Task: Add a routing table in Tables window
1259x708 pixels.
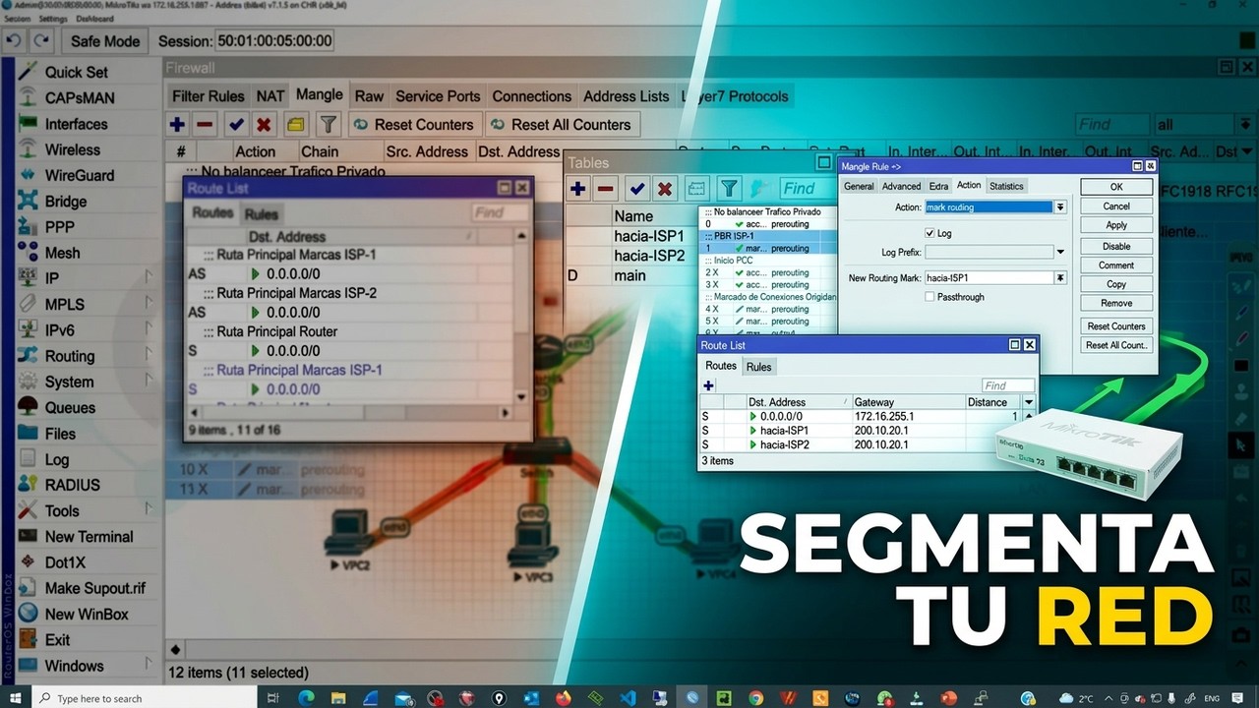Action: pos(578,189)
